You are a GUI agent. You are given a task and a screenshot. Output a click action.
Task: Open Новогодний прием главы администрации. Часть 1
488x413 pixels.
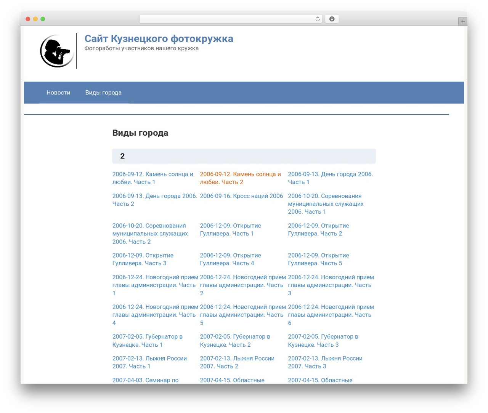pos(155,285)
